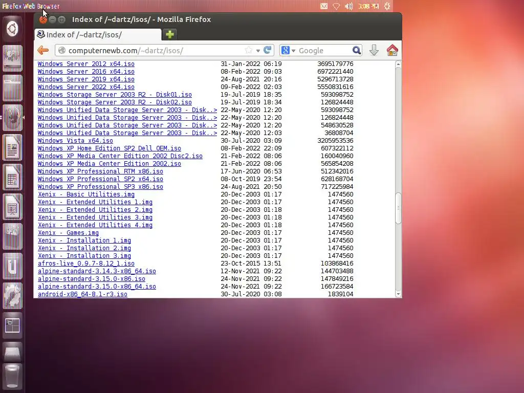Click the Firefox launcher icon
524x393 pixels.
pyautogui.click(x=12, y=118)
